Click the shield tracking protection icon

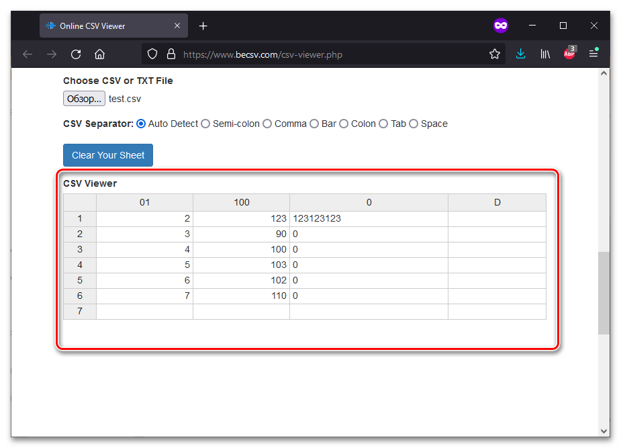tap(152, 54)
